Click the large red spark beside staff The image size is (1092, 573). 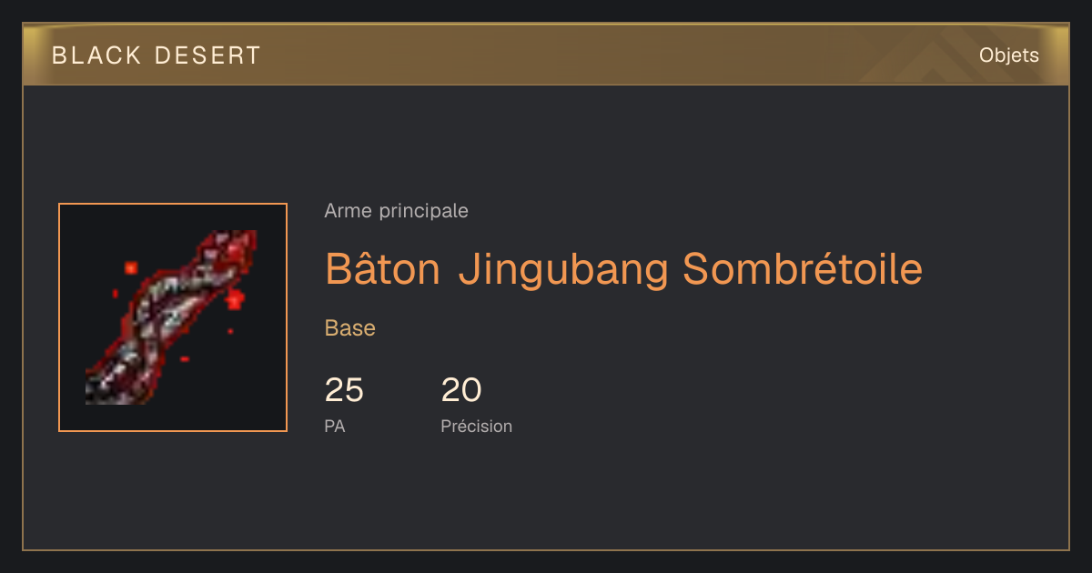[236, 298]
